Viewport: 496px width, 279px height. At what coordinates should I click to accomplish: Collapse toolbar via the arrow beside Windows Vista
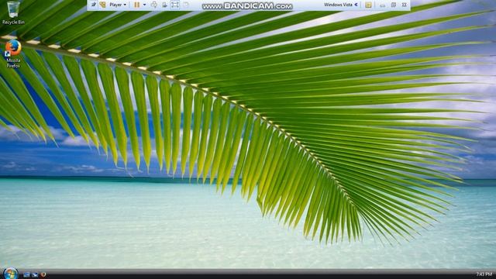(356, 5)
